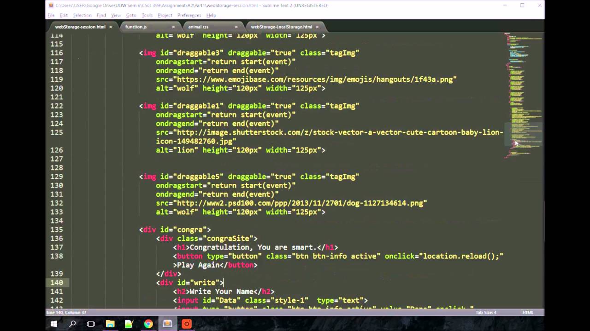This screenshot has width=590, height=331.
Task: Open the Preferences menu
Action: [189, 15]
